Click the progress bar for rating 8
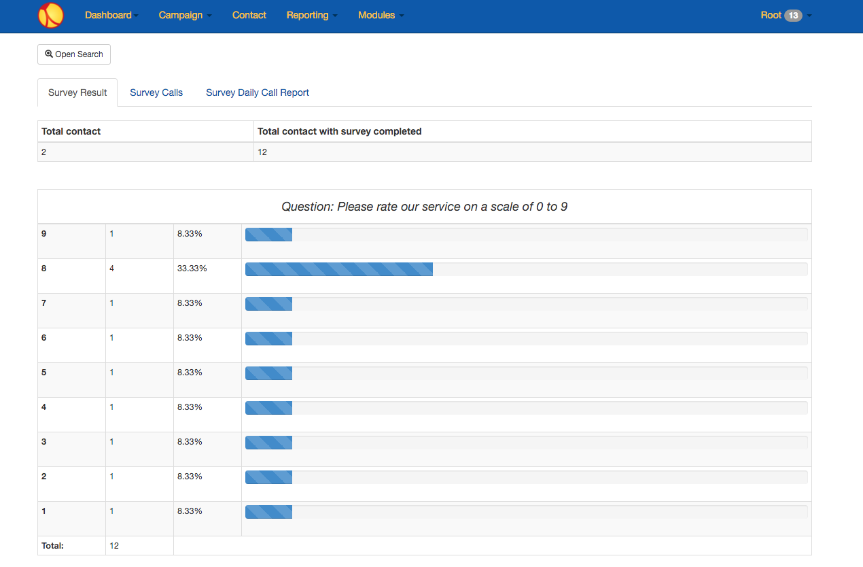 (527, 269)
